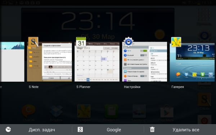Tap the Gallery flower icon
216x135 pixels.
coord(176,42)
